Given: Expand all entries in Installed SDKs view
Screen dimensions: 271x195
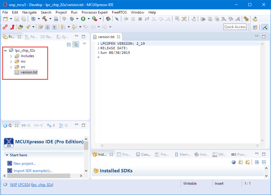Looking at the screenshot, I should point(257,162).
